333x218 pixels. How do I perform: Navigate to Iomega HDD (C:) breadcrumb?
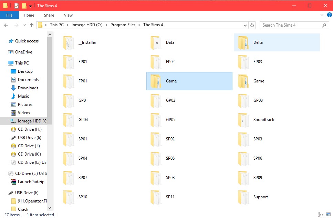87,25
